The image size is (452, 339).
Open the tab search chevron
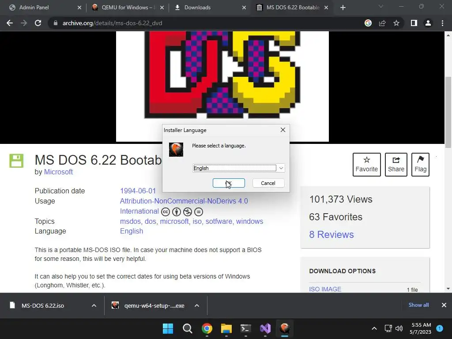[381, 6]
